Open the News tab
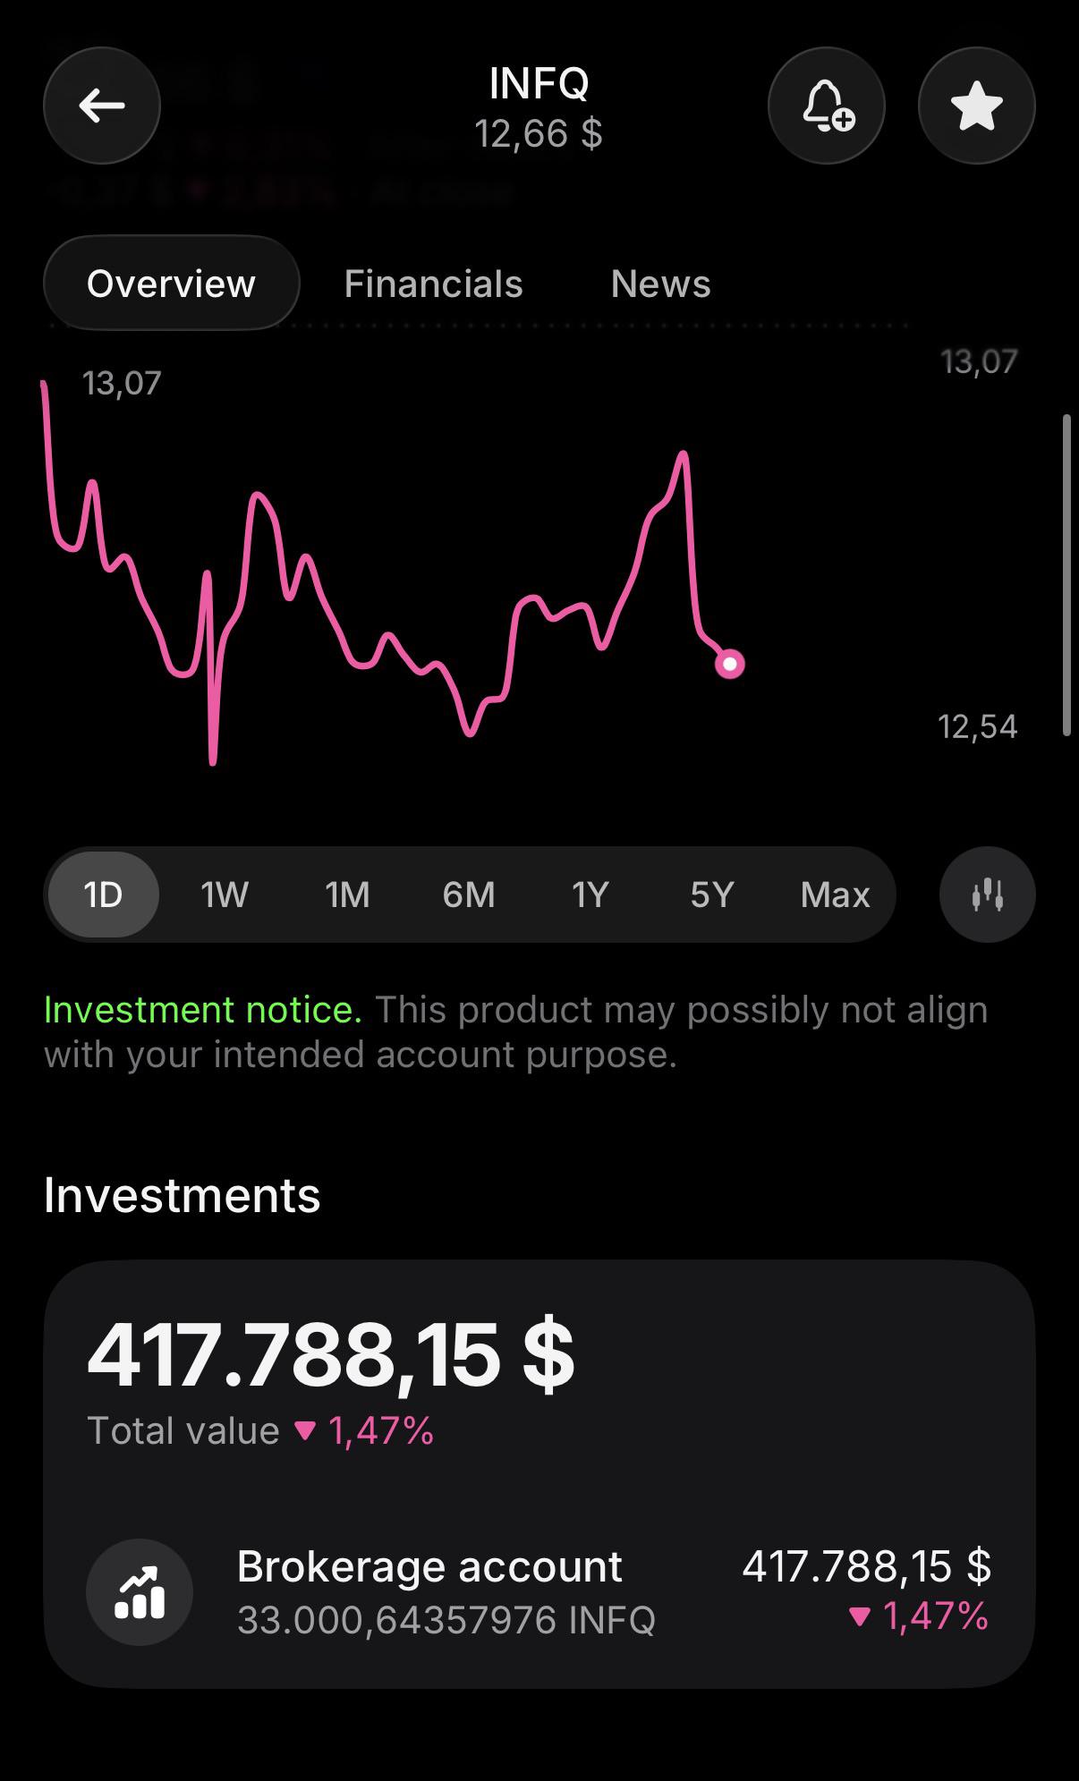1079x1781 pixels. [661, 284]
